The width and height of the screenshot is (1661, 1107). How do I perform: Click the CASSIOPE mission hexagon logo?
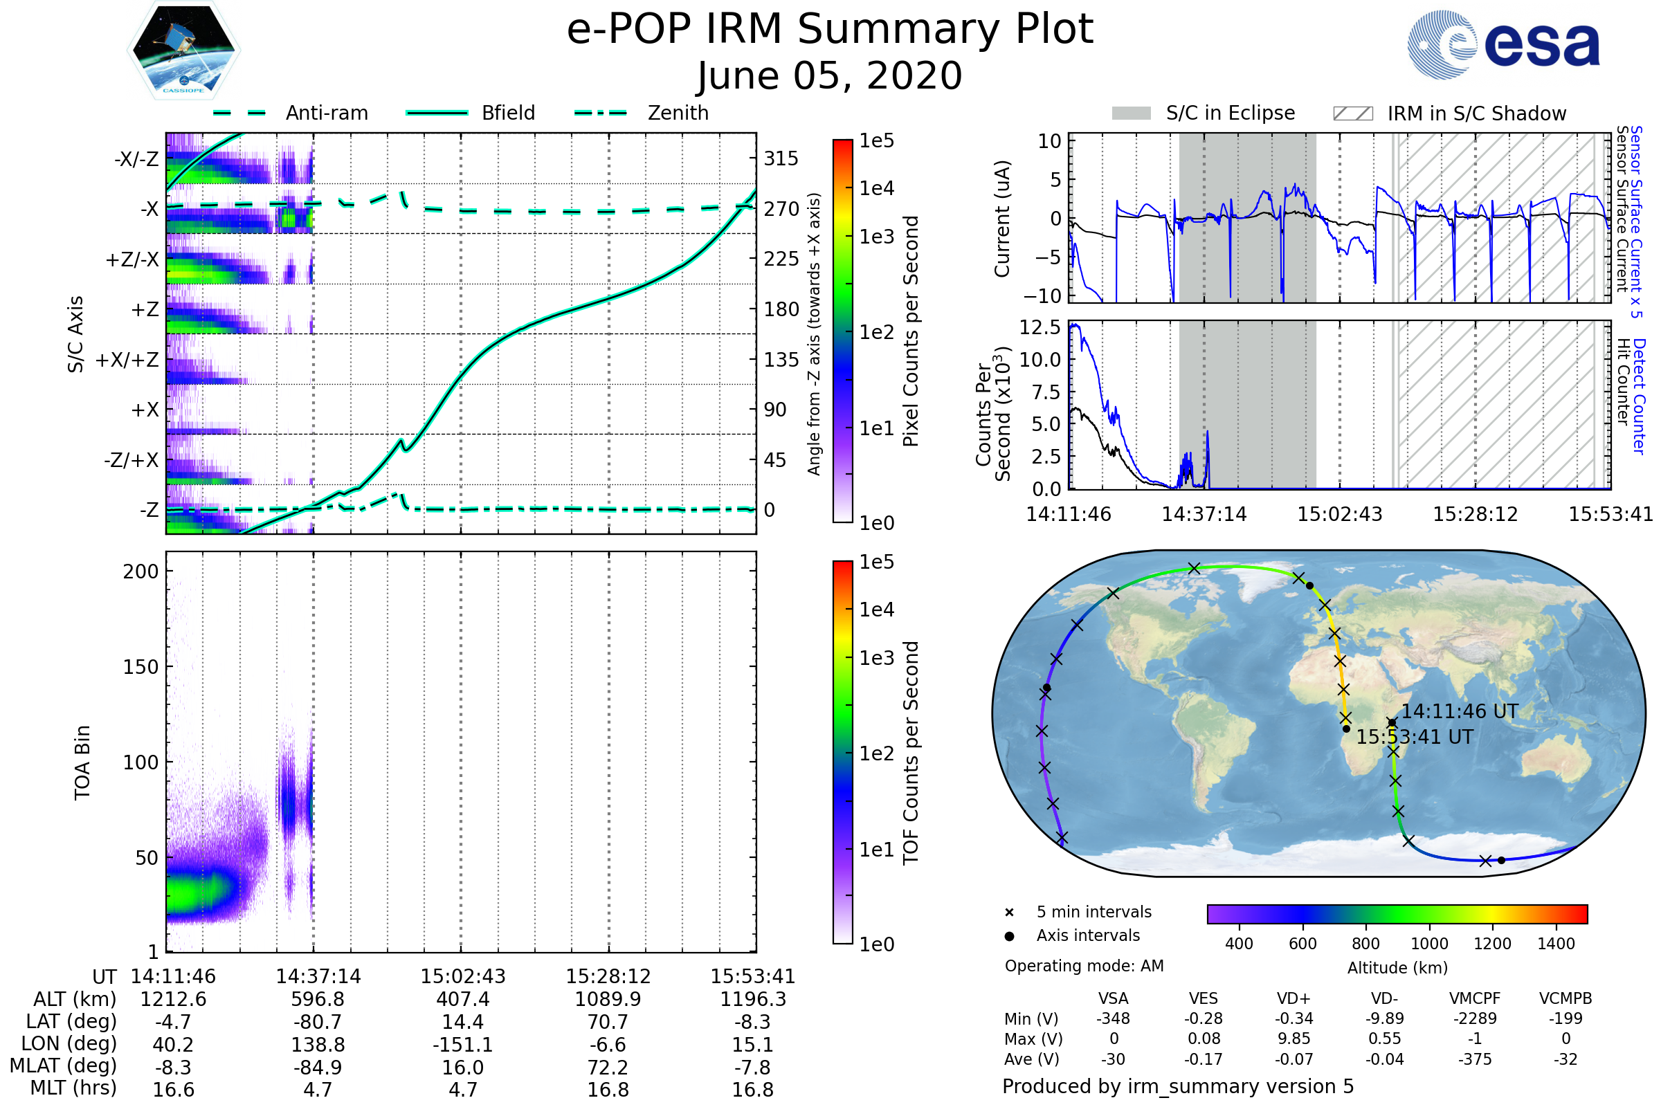(x=183, y=51)
